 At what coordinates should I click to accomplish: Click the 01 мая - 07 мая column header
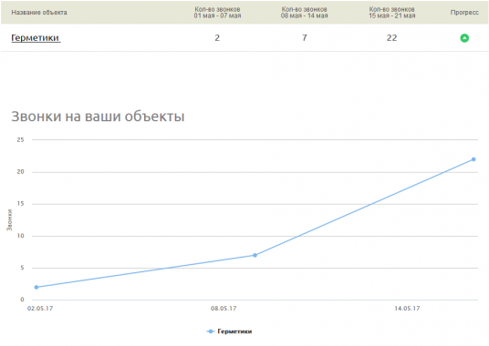coord(217,13)
